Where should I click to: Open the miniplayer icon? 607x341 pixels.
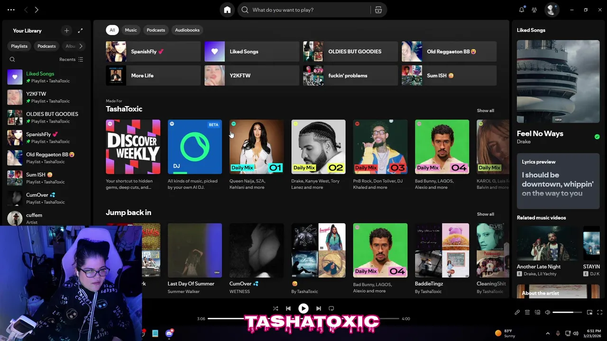tap(589, 313)
